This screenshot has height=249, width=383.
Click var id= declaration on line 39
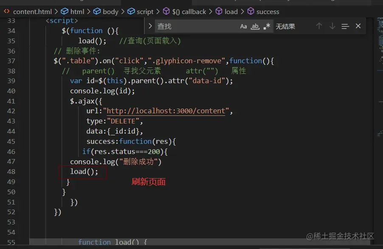84,81
